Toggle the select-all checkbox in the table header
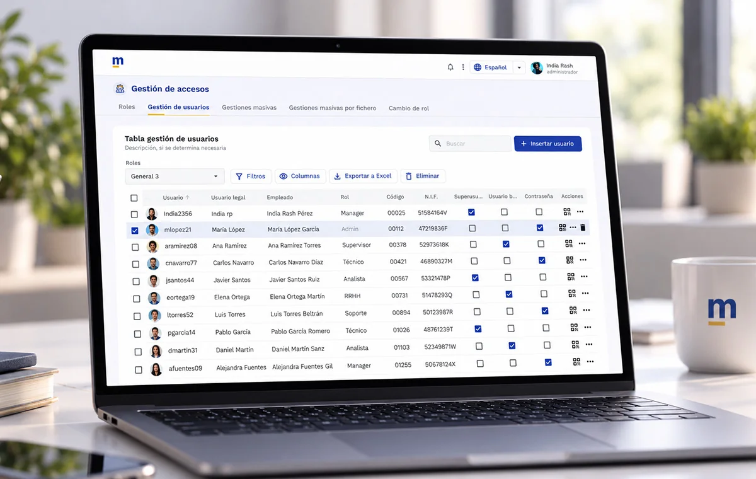The height and width of the screenshot is (479, 756). pos(134,198)
